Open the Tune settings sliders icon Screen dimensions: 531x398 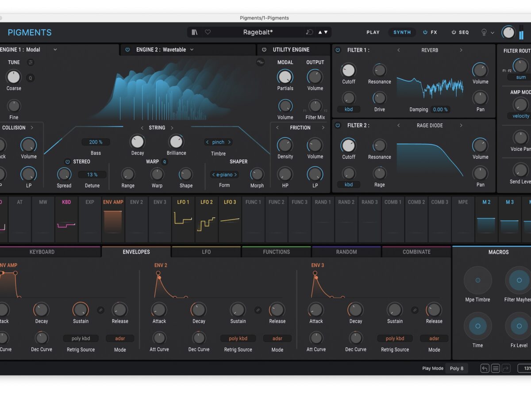pos(31,62)
